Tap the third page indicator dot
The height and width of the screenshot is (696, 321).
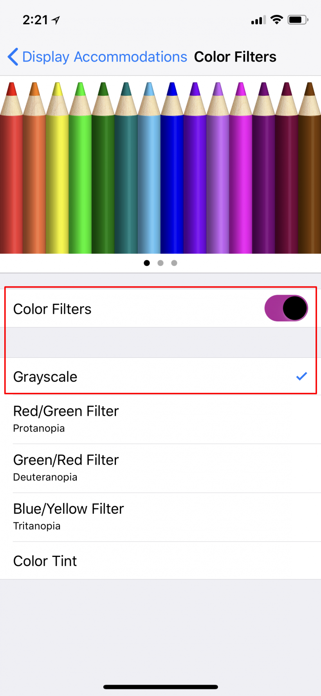[x=174, y=263]
